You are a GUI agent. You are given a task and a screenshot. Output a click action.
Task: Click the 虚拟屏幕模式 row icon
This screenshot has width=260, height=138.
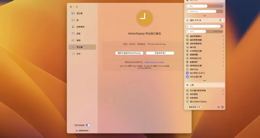pos(187,36)
